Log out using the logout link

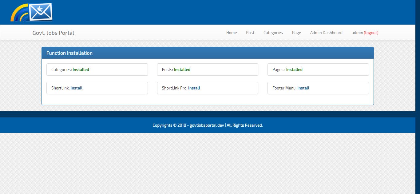point(371,33)
